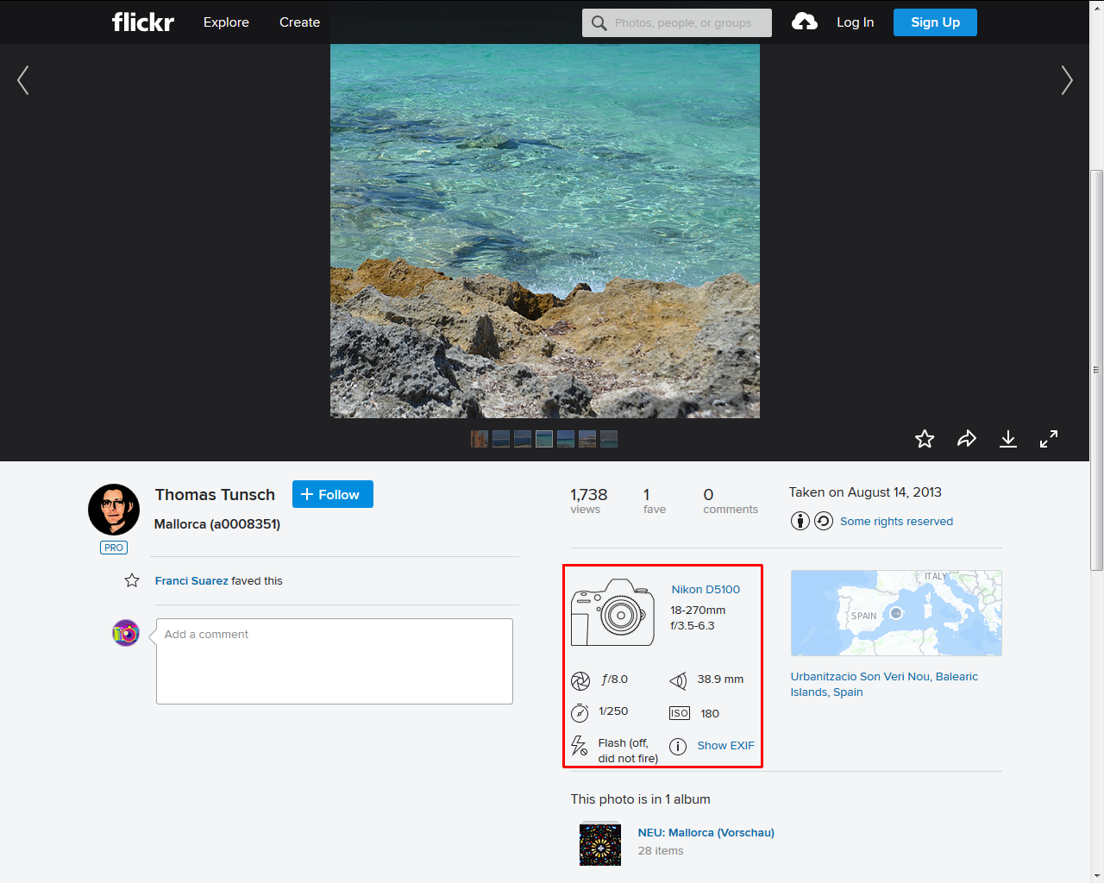The width and height of the screenshot is (1104, 883).
Task: Click the star icon beside Franci Suarez
Action: [132, 580]
